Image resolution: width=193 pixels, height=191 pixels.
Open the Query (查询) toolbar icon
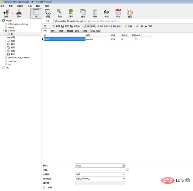83,13
